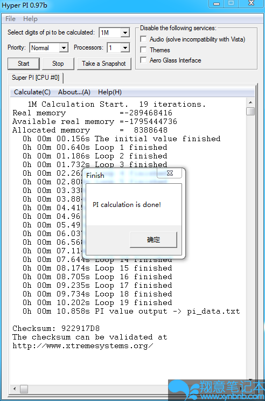Click the 'Available real memory' line
This screenshot has height=401, width=265.
click(x=95, y=121)
